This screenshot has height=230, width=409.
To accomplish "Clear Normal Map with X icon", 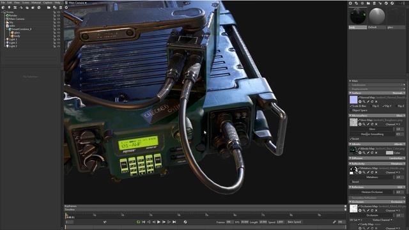I will [376, 102].
